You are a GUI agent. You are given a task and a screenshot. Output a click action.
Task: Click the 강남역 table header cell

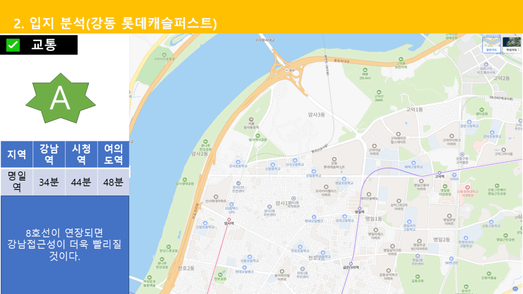tap(49, 154)
